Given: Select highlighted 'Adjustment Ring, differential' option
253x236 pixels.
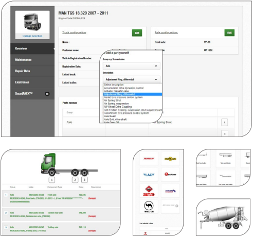Looking at the screenshot, I should click(133, 94).
